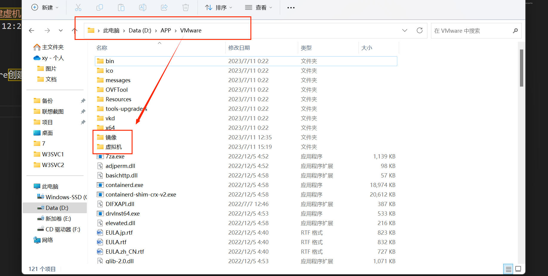Select the bin folder icon
This screenshot has height=276, width=548.
click(100, 61)
